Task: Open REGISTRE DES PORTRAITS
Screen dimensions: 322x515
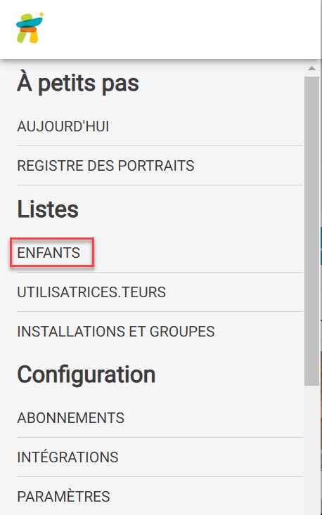Action: coord(105,166)
